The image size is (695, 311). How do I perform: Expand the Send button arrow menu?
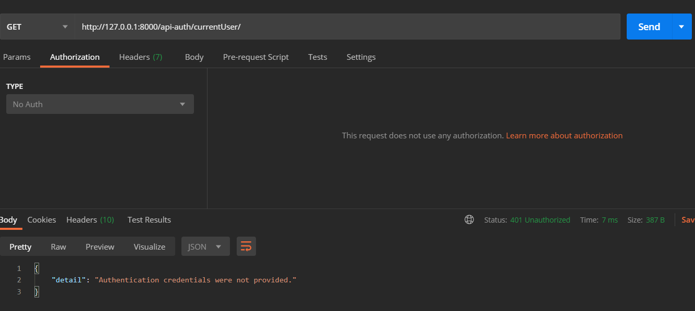coord(681,27)
